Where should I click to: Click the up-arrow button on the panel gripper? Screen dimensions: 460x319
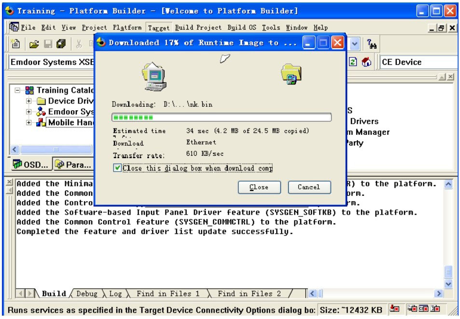point(442,77)
